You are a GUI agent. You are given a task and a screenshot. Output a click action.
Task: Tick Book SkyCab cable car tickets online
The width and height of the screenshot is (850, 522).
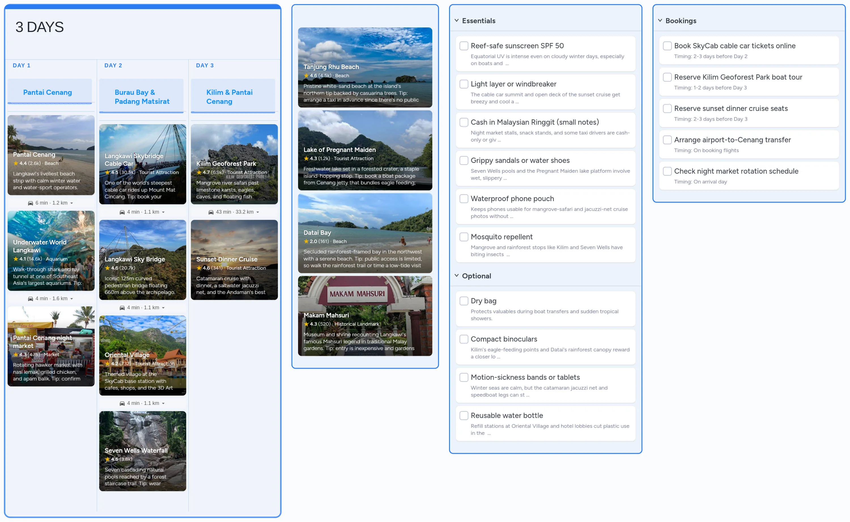[667, 46]
